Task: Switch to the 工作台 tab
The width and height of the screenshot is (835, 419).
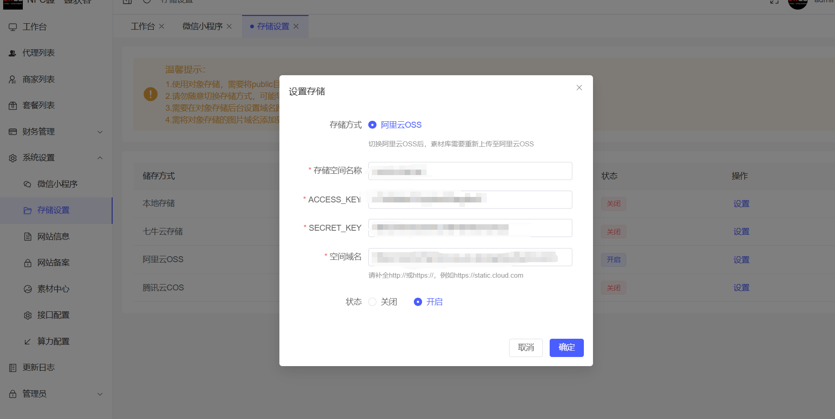Action: (x=143, y=26)
